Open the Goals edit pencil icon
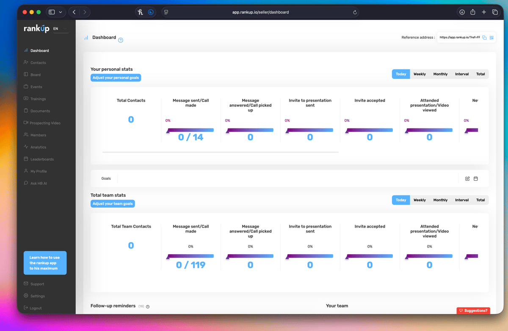508x331 pixels. [x=467, y=179]
